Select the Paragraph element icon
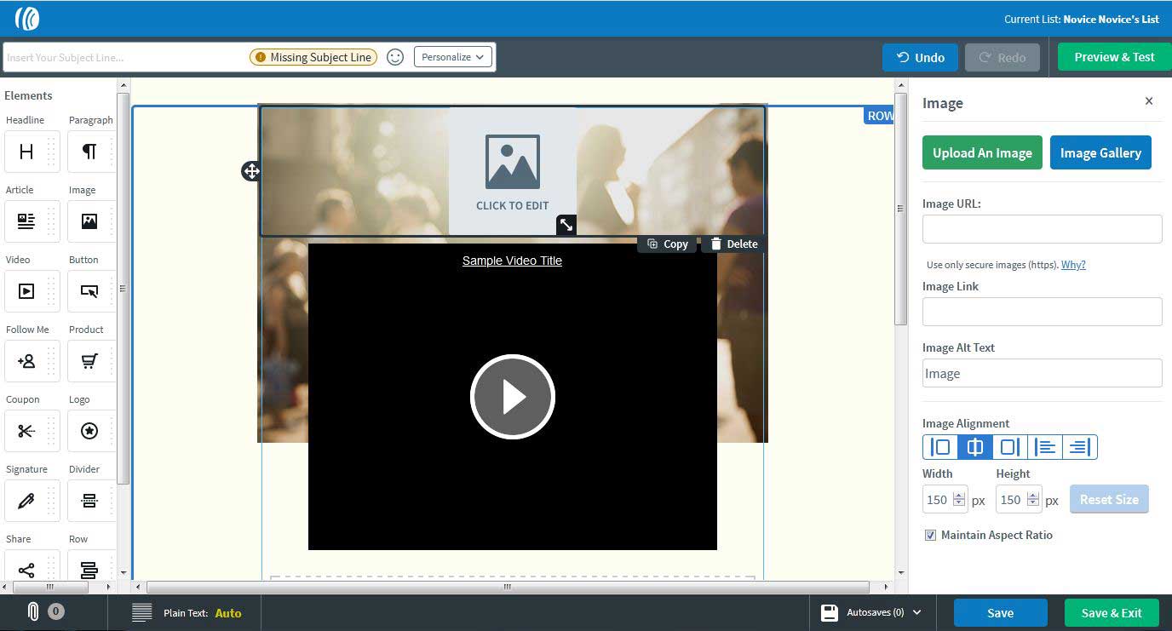Viewport: 1172px width, 631px height. point(89,152)
